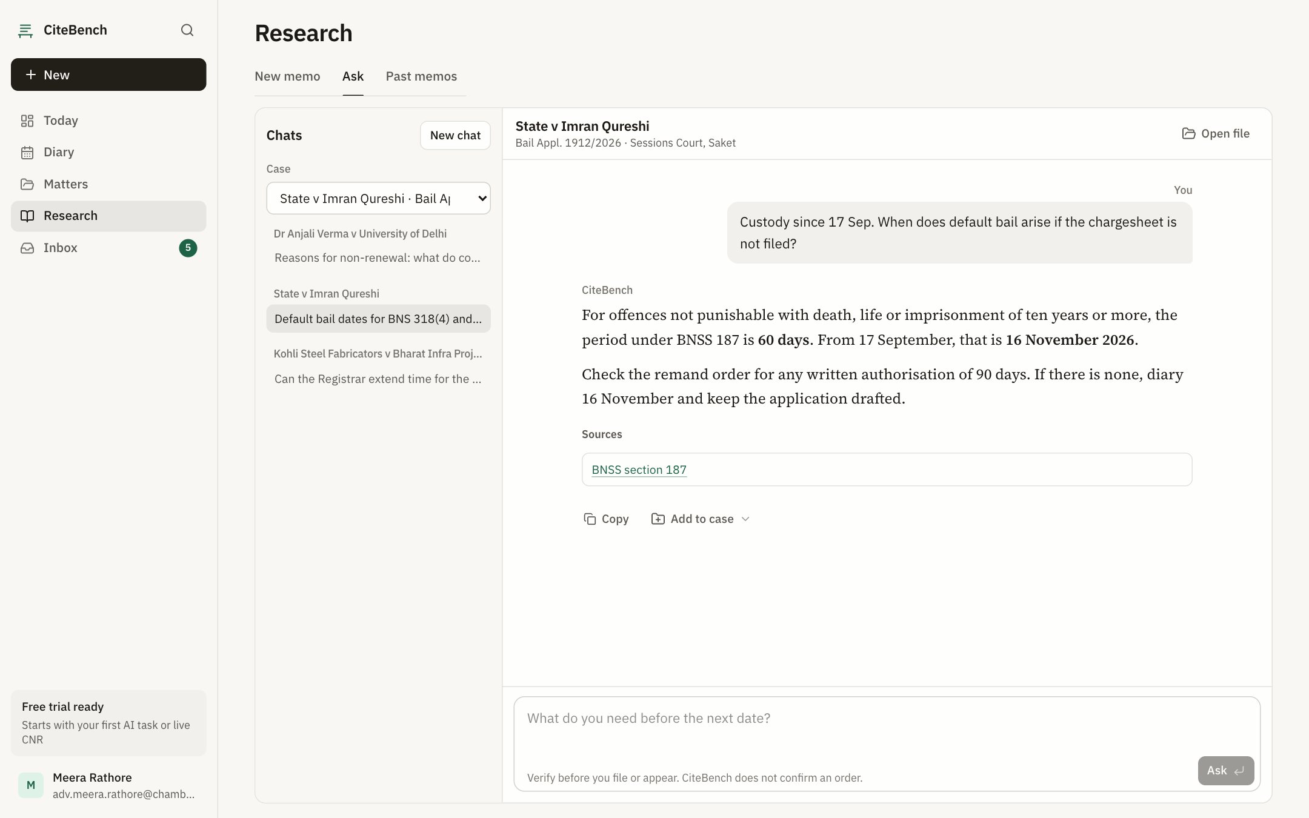Open the Case selector dropdown

click(378, 198)
